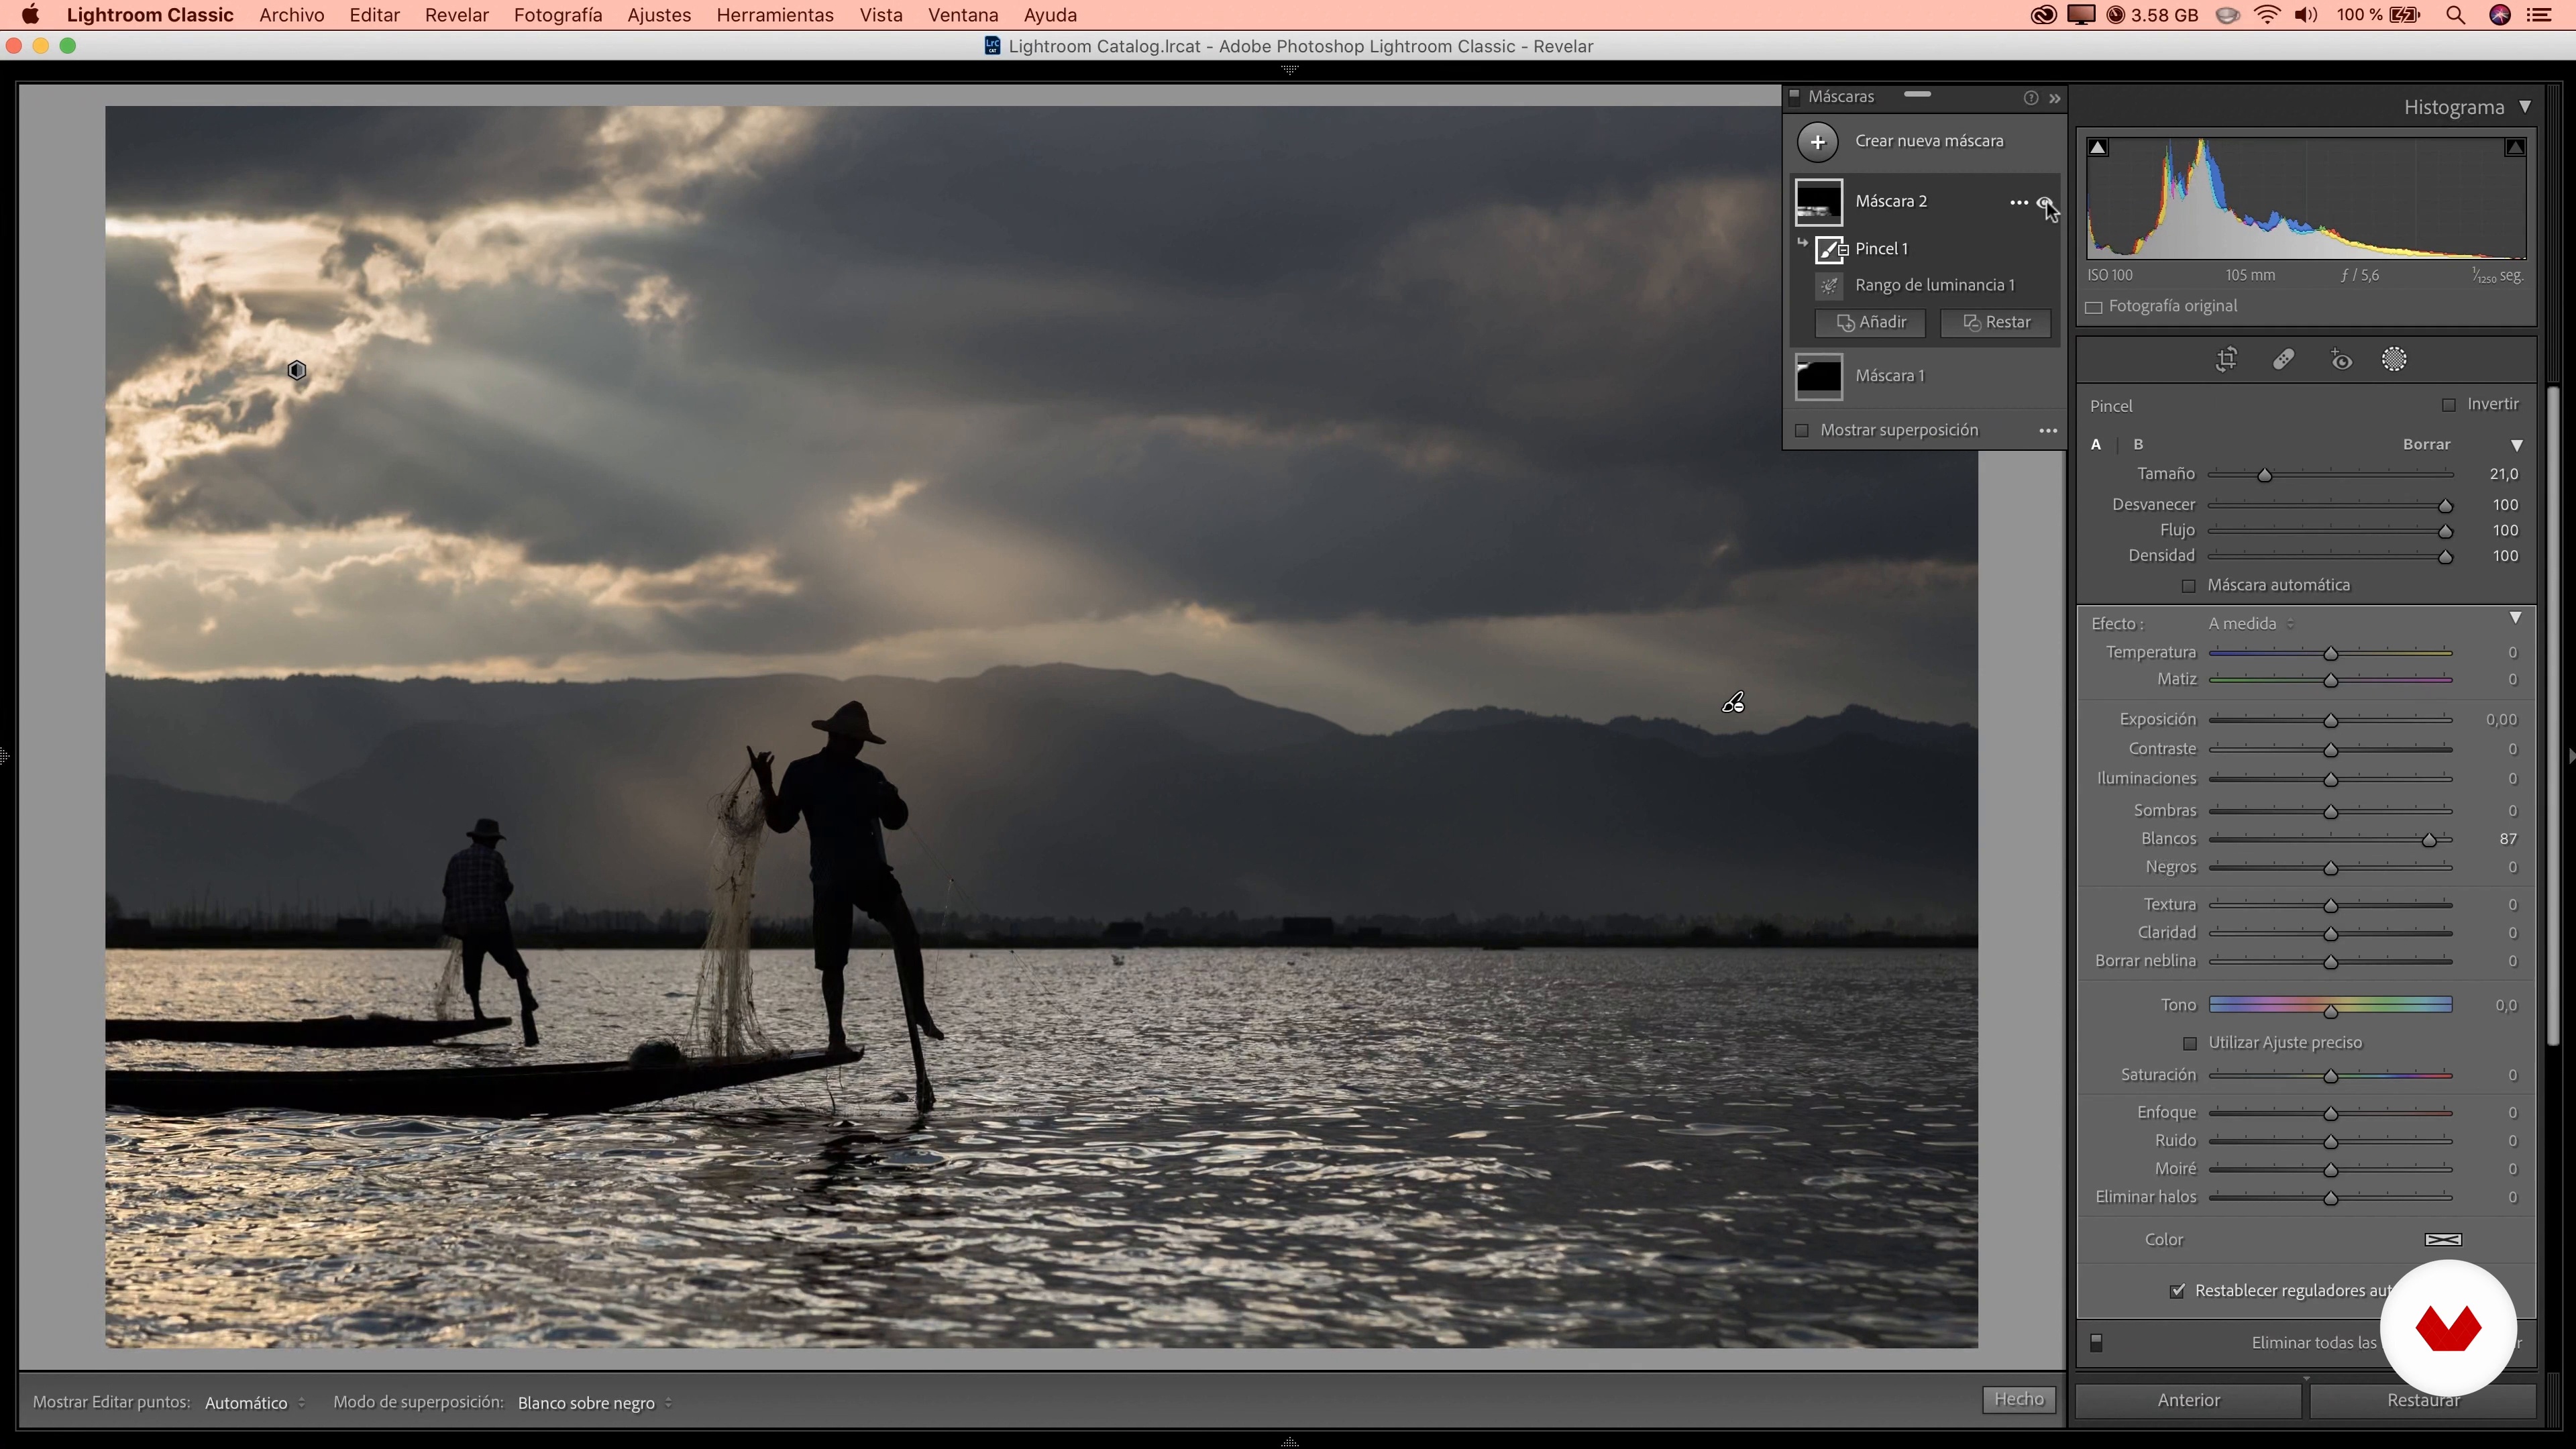Toggle highlight clipping indicator in histogram
The image size is (2576, 1449).
point(2514,148)
